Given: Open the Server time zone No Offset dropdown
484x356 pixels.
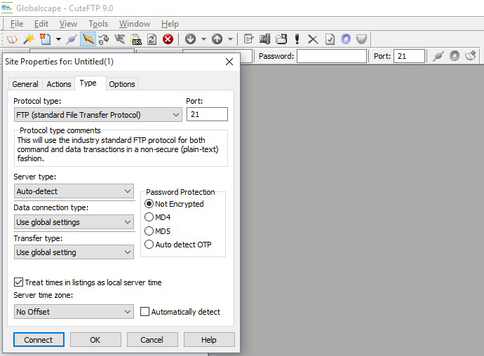Looking at the screenshot, I should [74, 312].
